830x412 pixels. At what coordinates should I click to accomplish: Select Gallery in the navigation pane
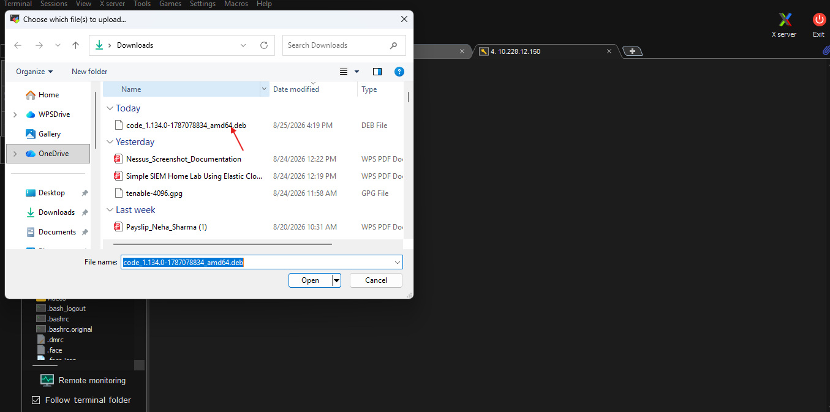coord(50,134)
